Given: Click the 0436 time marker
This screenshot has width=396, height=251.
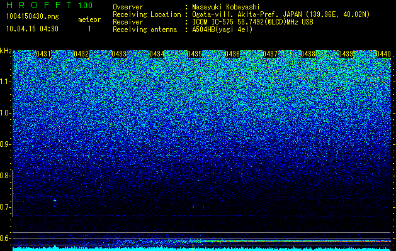Looking at the screenshot, I should tap(232, 54).
